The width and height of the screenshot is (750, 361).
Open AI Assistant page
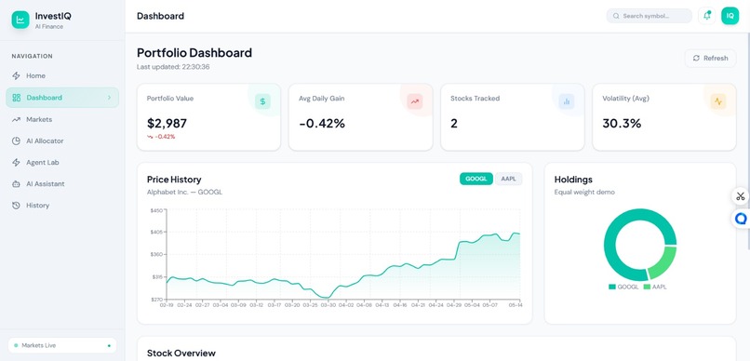click(x=62, y=184)
